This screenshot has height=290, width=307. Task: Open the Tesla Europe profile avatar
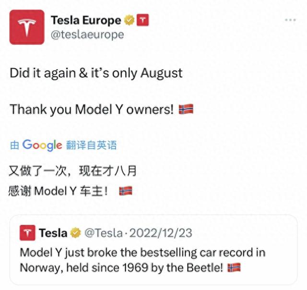[27, 27]
